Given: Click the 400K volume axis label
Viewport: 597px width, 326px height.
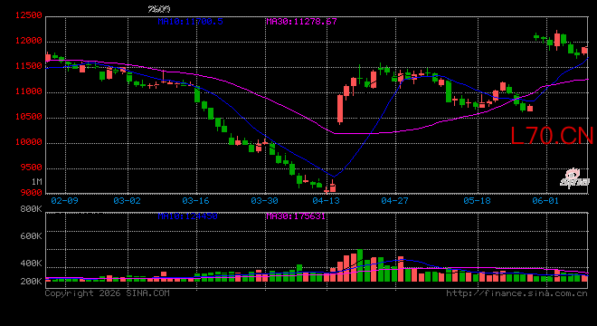Looking at the screenshot, I should click(32, 264).
